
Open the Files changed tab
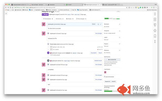[x=81, y=19]
